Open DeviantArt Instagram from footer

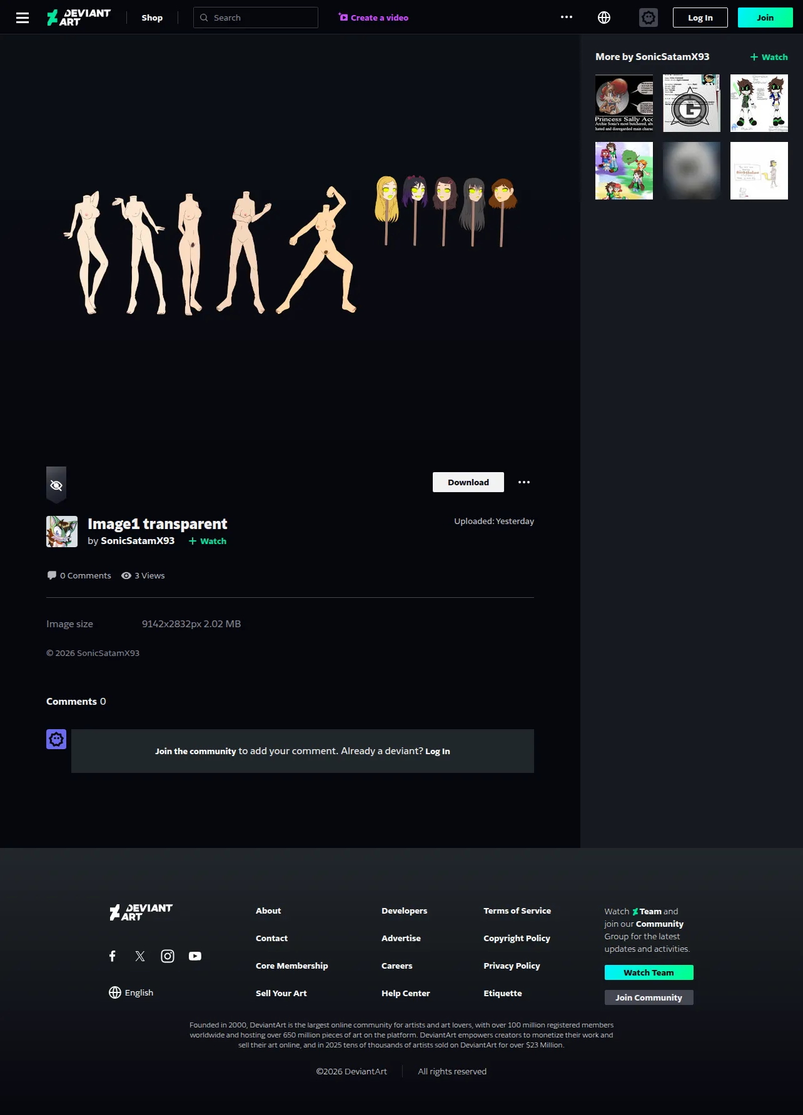point(168,956)
